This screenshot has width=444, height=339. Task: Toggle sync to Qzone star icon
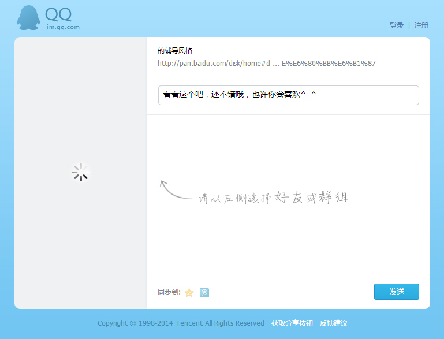point(189,292)
